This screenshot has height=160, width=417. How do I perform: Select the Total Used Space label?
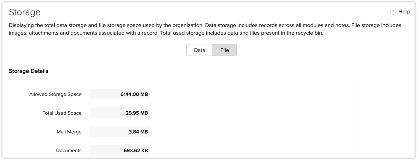(x=62, y=113)
